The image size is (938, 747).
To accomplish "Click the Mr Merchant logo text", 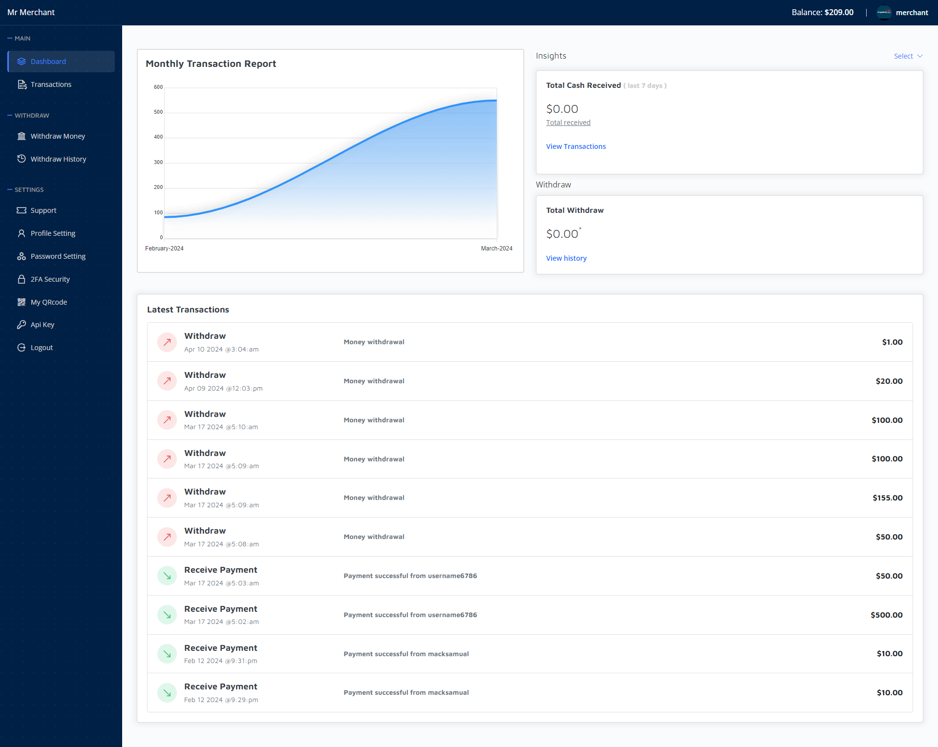I will pyautogui.click(x=31, y=12).
